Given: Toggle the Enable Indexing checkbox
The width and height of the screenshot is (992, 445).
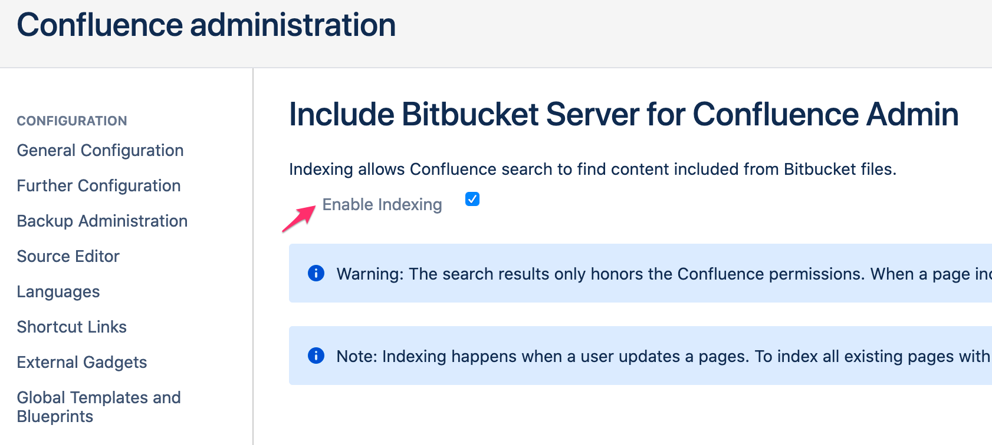Looking at the screenshot, I should (472, 200).
